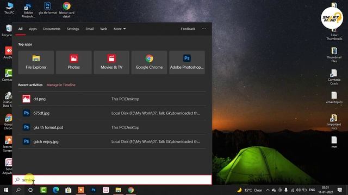
Task: Open recent file dd.png
Action: 112,99
